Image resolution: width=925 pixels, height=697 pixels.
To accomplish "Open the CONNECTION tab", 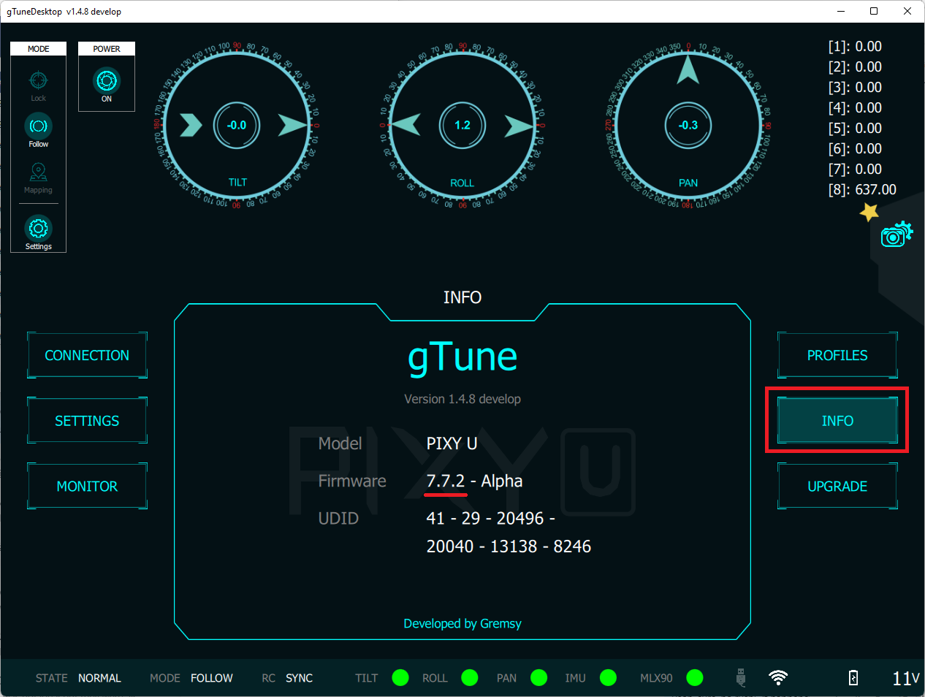I will coord(87,356).
